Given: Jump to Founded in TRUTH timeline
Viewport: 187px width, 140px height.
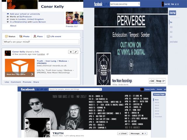Looking at the screenshot, I should pyautogui.click(x=158, y=117).
